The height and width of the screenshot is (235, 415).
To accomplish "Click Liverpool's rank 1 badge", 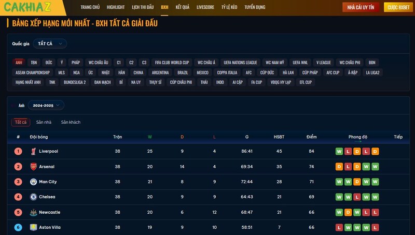I will (x=18, y=151).
